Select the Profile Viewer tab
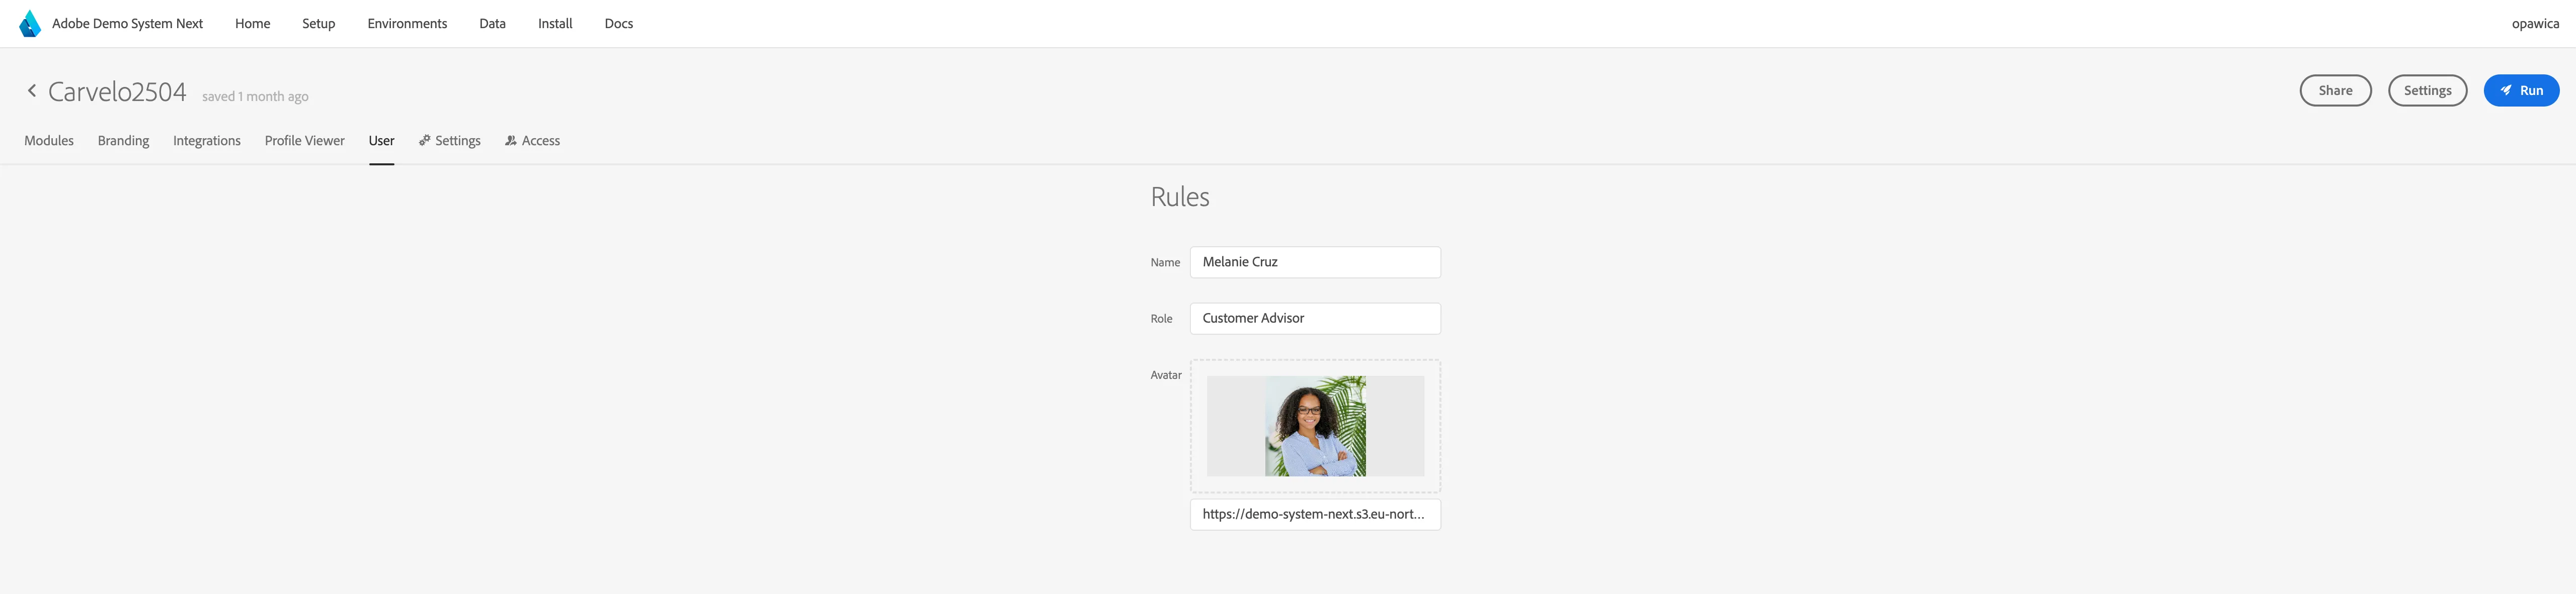Viewport: 2576px width, 594px height. [304, 141]
